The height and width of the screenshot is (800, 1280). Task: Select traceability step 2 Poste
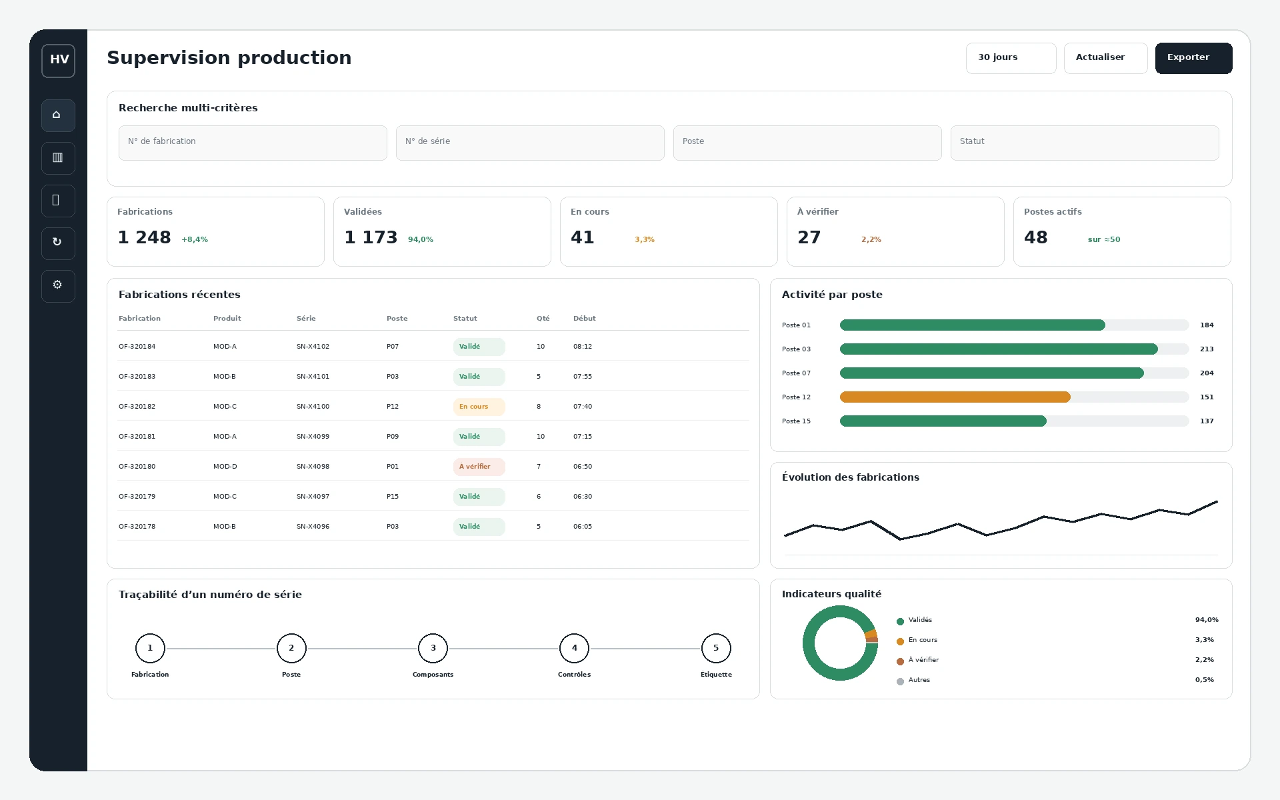pyautogui.click(x=291, y=648)
